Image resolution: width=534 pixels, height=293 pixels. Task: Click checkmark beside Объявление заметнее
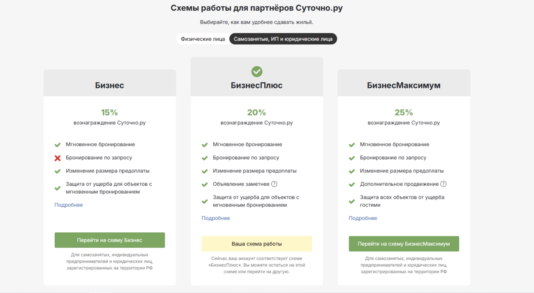tap(205, 185)
